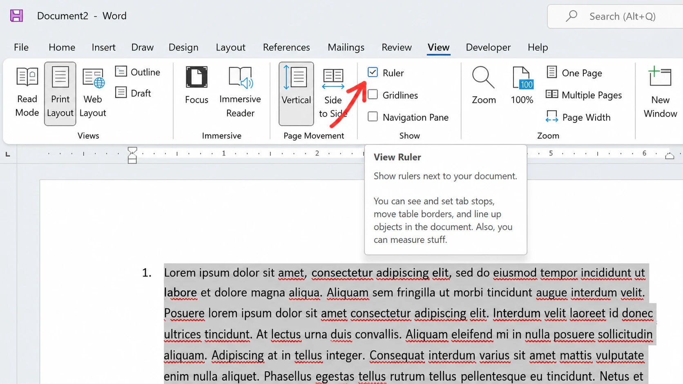683x384 pixels.
Task: Click the word "Posuere" in the paragraph
Action: (184, 313)
